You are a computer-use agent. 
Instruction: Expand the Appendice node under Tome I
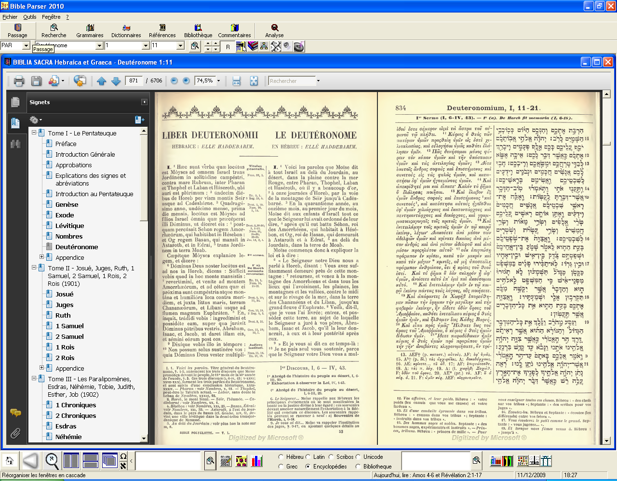[42, 257]
